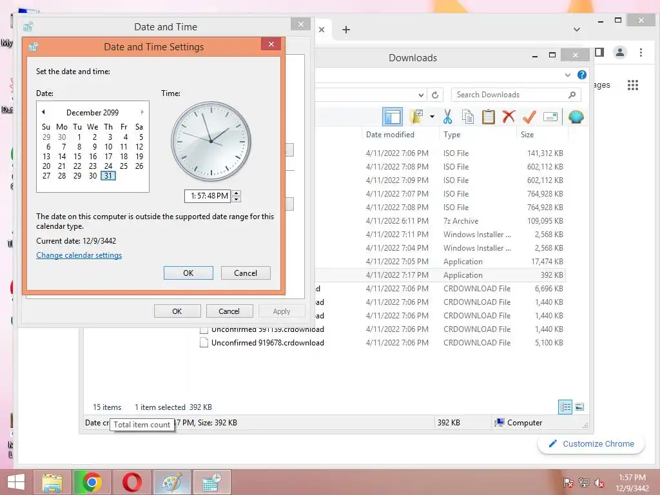Open Google apps grid icon

point(633,85)
